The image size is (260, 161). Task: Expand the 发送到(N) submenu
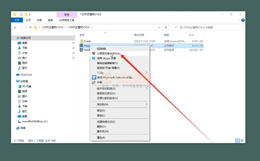(120, 105)
